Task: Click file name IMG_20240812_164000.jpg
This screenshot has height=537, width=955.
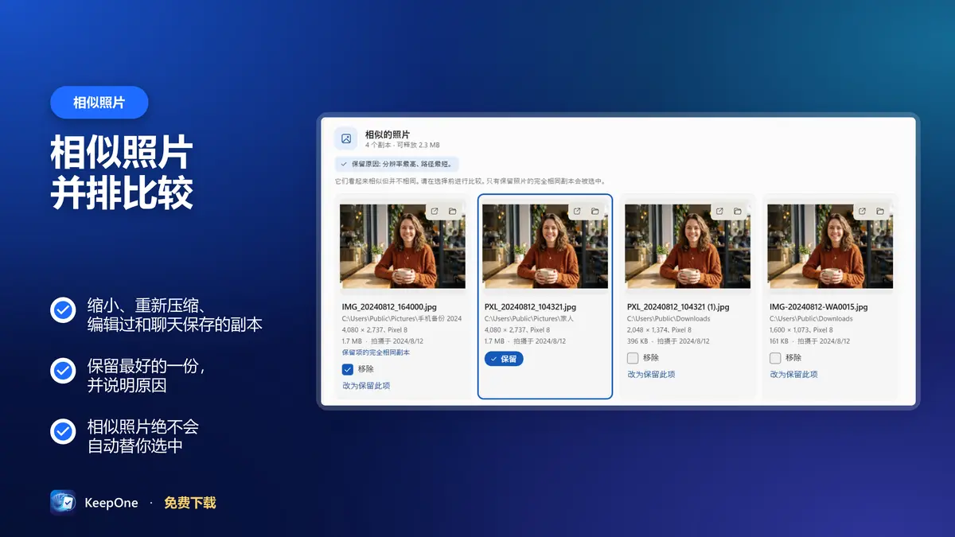Action: pyautogui.click(x=389, y=307)
